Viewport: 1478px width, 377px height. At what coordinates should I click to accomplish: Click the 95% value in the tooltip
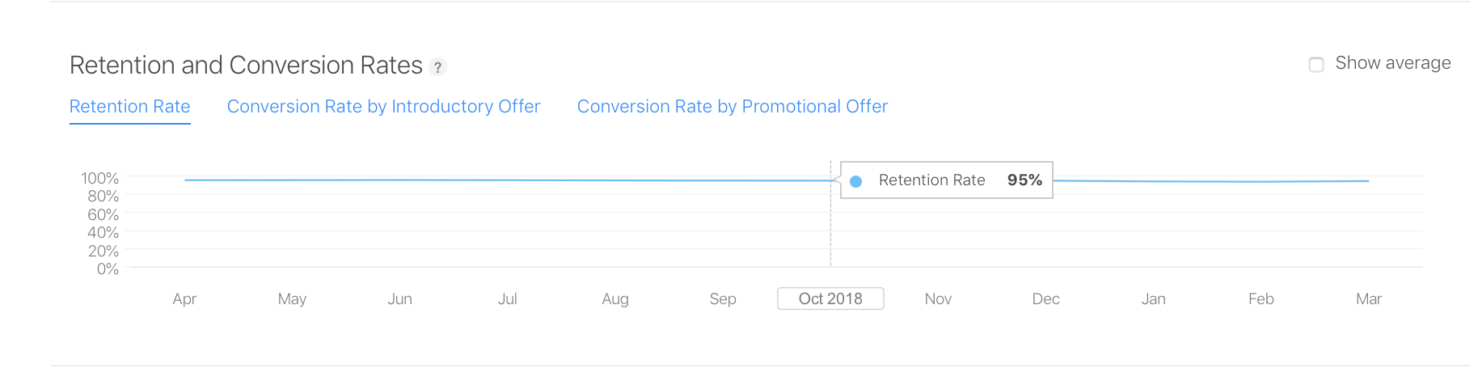tap(1024, 180)
